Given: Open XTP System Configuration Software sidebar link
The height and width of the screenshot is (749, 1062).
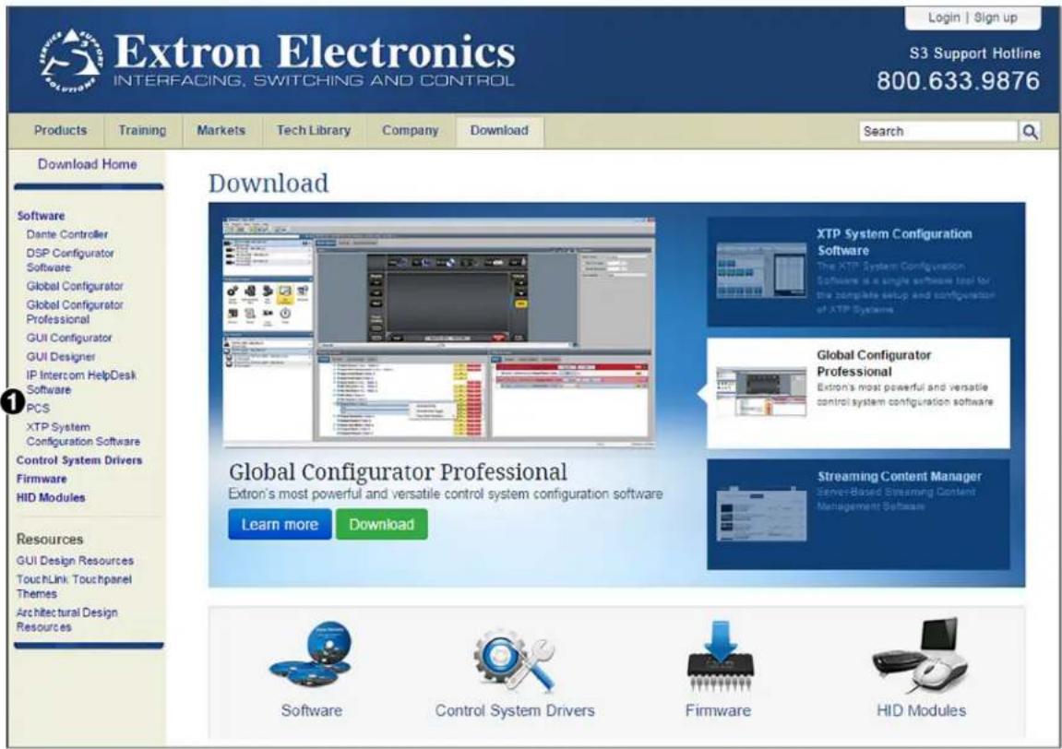Looking at the screenshot, I should (x=83, y=434).
